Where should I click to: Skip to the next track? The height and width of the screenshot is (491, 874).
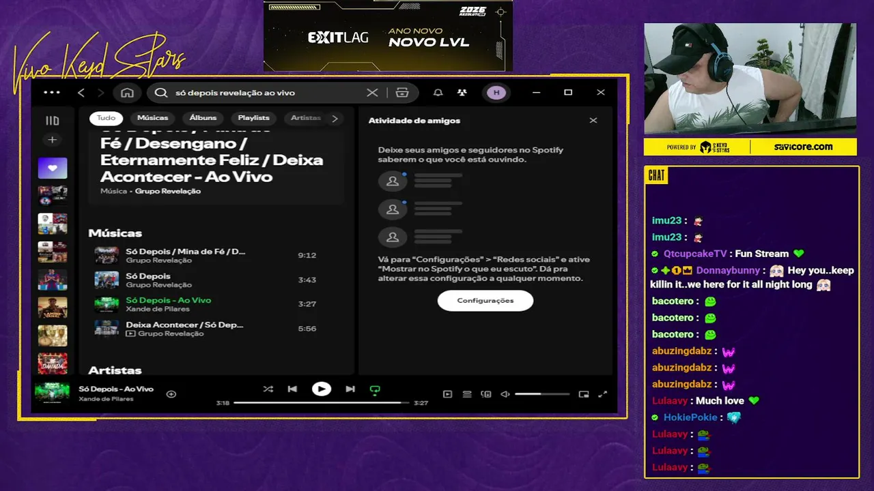tap(350, 389)
